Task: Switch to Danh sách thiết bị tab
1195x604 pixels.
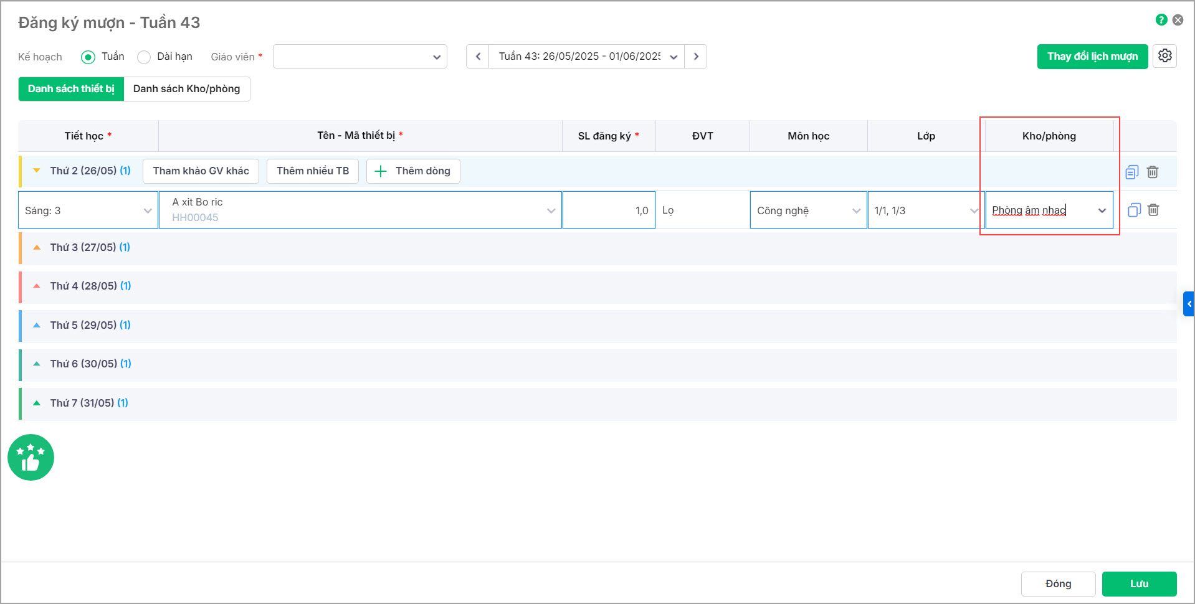Action: [x=71, y=89]
